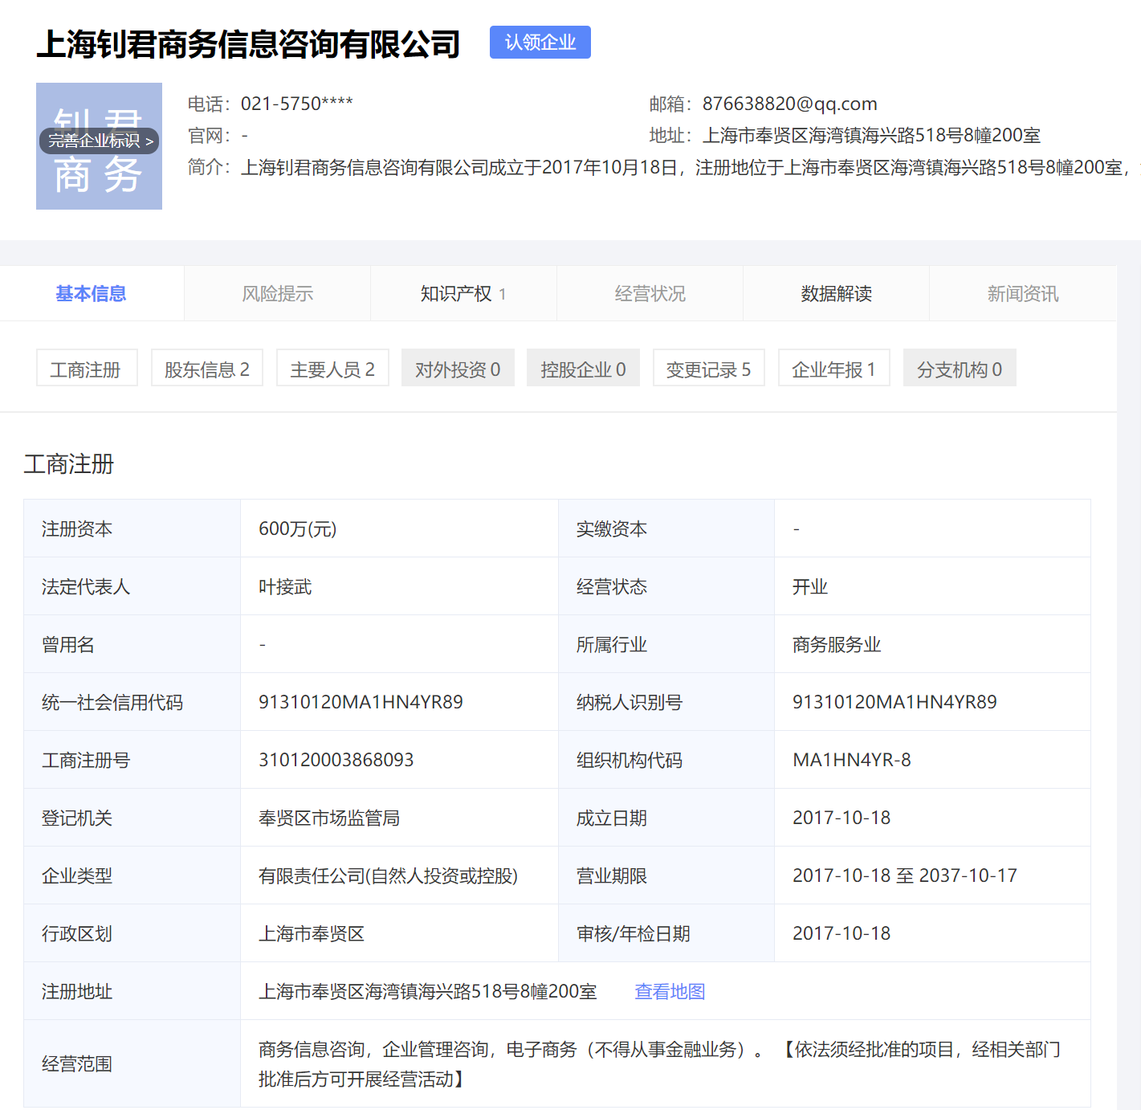Open the 数据解读 tab
This screenshot has height=1110, width=1141.
836,293
